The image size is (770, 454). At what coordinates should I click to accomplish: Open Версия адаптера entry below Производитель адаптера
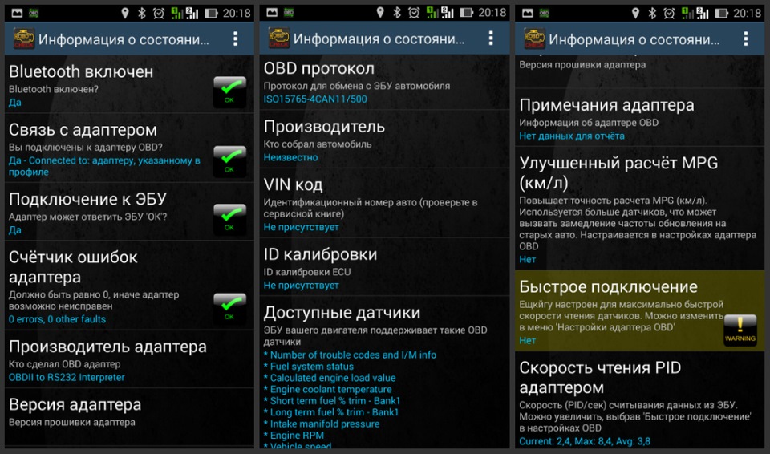(129, 416)
